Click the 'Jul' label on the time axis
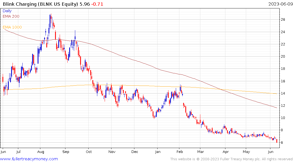Image resolution: width=293 pixels, height=163 pixels. [18, 152]
